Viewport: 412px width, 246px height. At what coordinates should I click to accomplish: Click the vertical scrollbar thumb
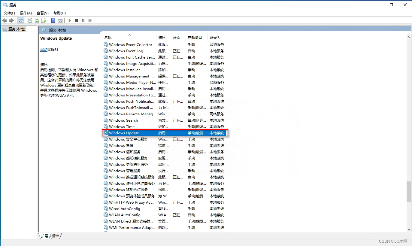tap(409, 192)
